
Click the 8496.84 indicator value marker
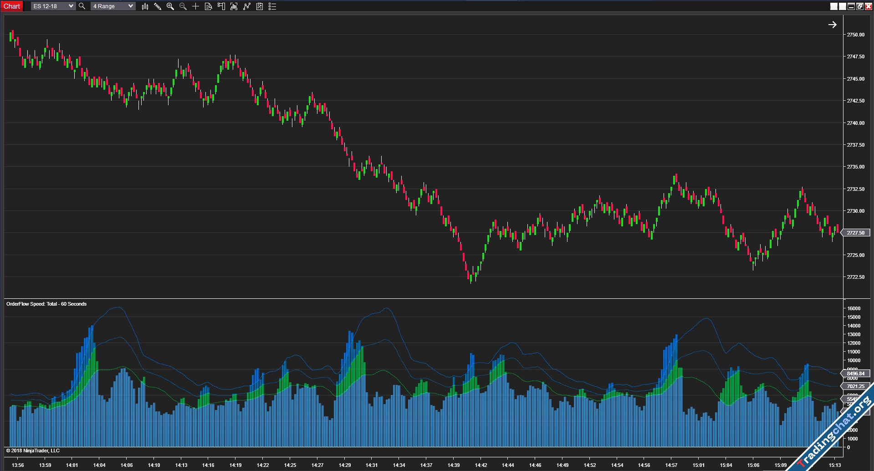[x=855, y=374]
